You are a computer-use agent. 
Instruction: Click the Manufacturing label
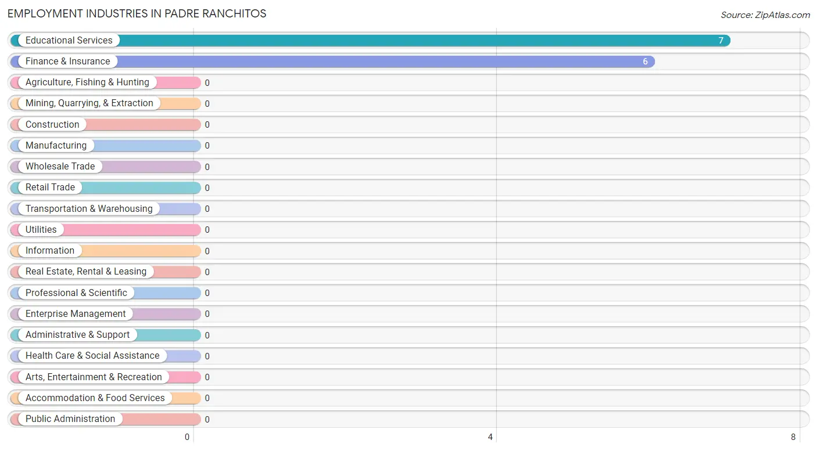(56, 145)
